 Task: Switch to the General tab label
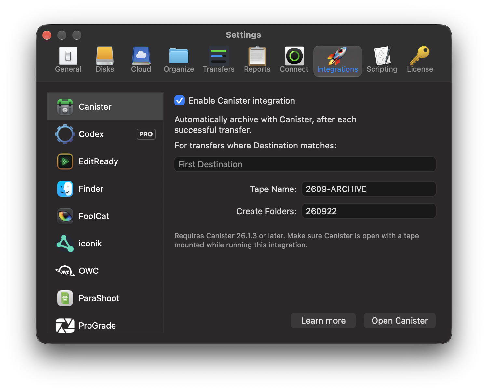68,69
